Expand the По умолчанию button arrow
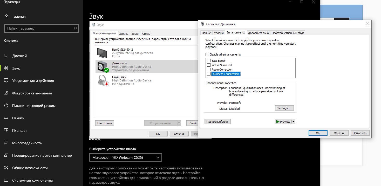The height and width of the screenshot is (186, 381). click(179, 123)
